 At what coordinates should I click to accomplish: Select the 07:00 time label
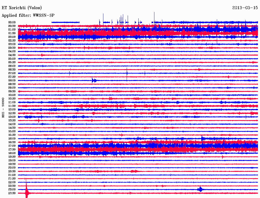pyautogui.click(x=12, y=73)
